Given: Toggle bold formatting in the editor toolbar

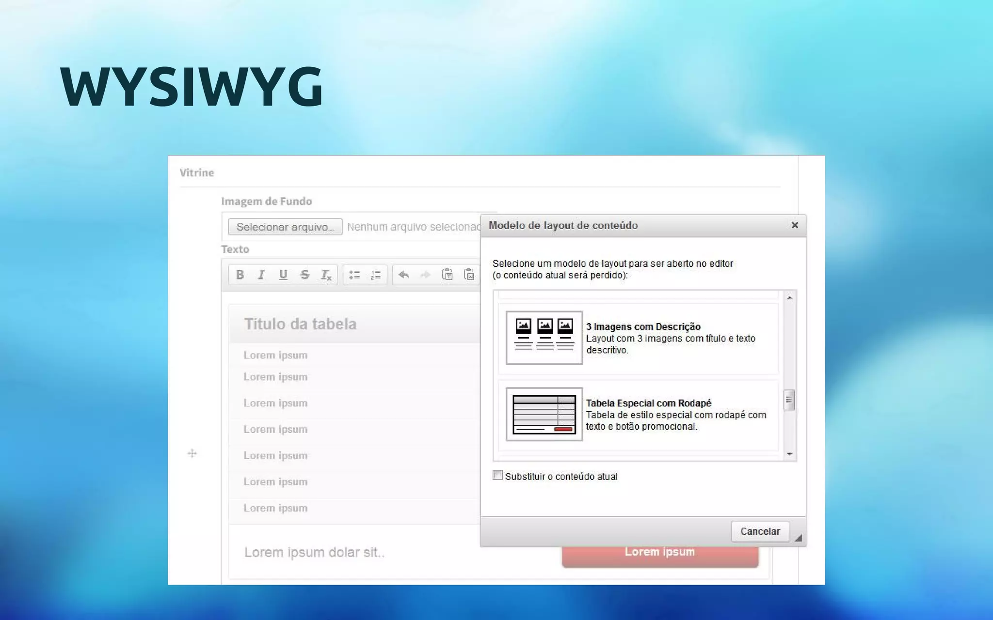Looking at the screenshot, I should 240,275.
